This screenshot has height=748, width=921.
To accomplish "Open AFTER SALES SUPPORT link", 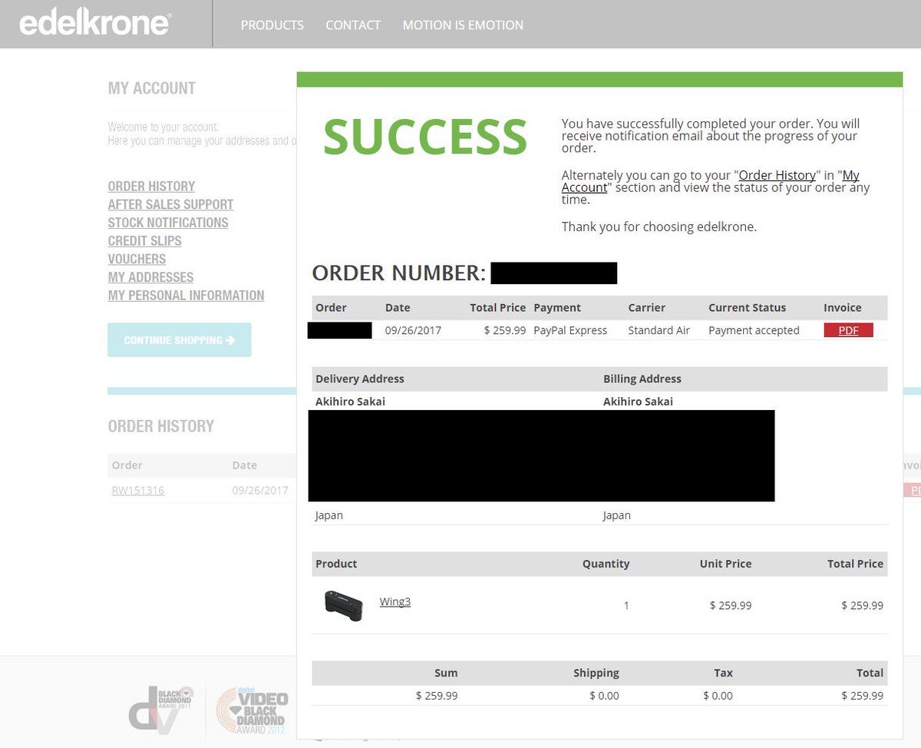I will [170, 204].
